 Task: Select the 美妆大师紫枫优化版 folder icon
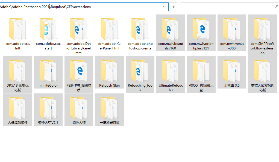pyautogui.click(x=262, y=71)
